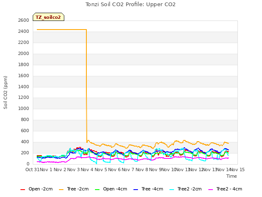Click the 'Tree2 - 4cm' legend label
The height and width of the screenshot is (197, 262).
click(229, 189)
